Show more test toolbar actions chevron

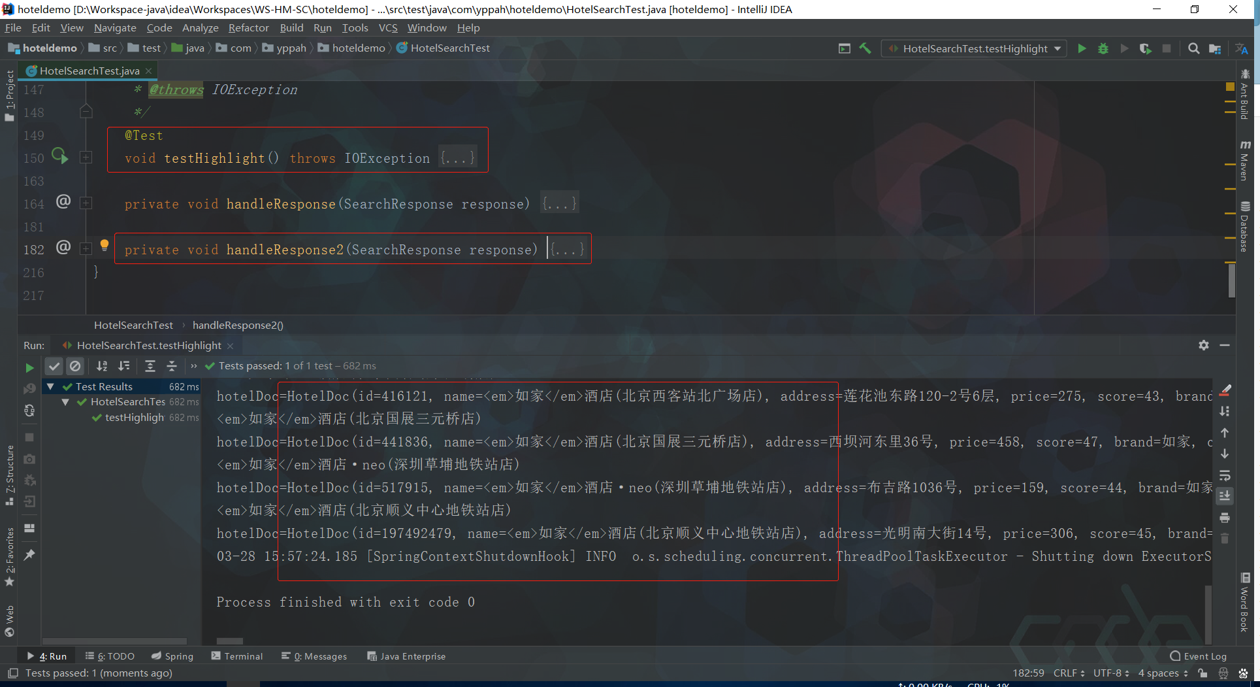click(193, 366)
